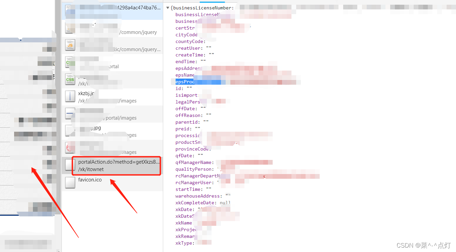Viewport: 456px width, 252px height.
Task: Click the /xk/itownet path text
Action: [x=91, y=169]
